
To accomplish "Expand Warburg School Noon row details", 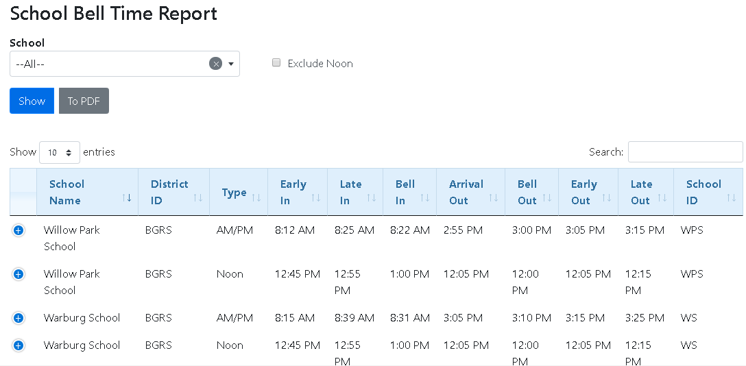I will (19, 345).
